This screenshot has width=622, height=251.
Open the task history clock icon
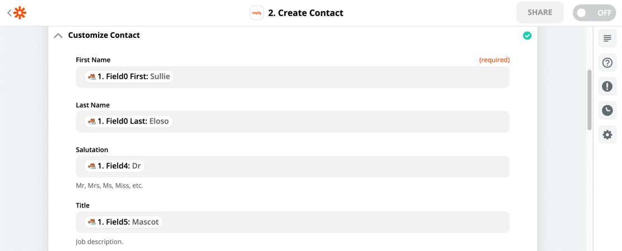608,110
